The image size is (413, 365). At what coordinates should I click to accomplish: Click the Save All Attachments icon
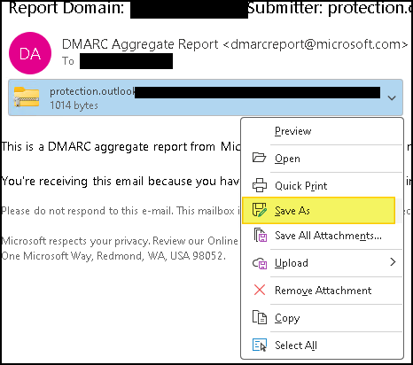click(260, 235)
